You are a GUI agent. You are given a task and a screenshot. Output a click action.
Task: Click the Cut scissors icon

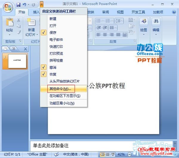coord(18,20)
